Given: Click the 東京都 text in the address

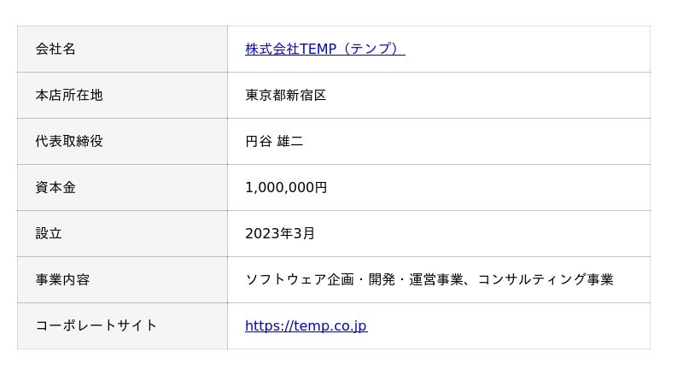Looking at the screenshot, I should [266, 96].
